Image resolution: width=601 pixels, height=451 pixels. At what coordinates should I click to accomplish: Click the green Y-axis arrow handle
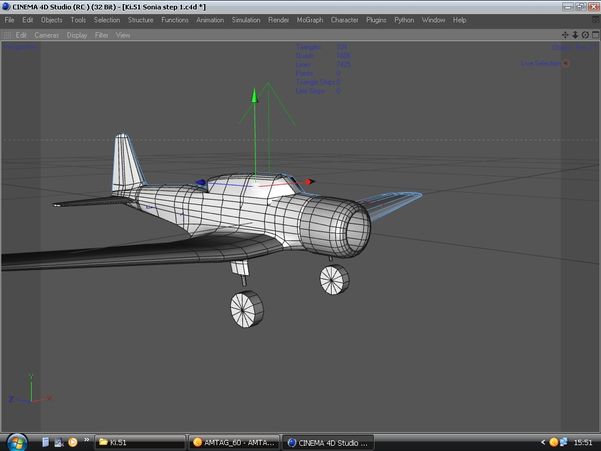pos(254,95)
